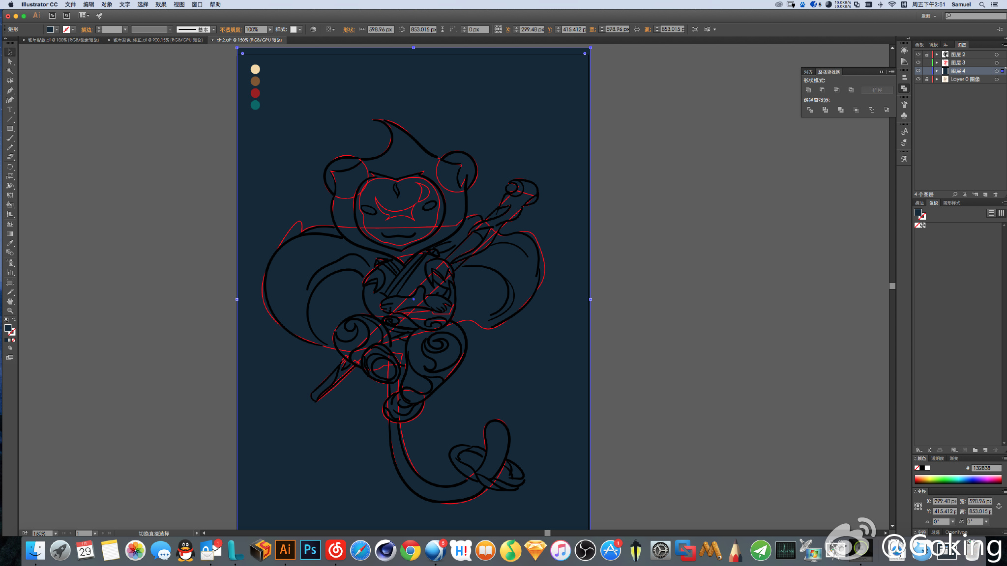Viewport: 1007px width, 566px height.
Task: Select the Magic Wand tool
Action: [10, 71]
